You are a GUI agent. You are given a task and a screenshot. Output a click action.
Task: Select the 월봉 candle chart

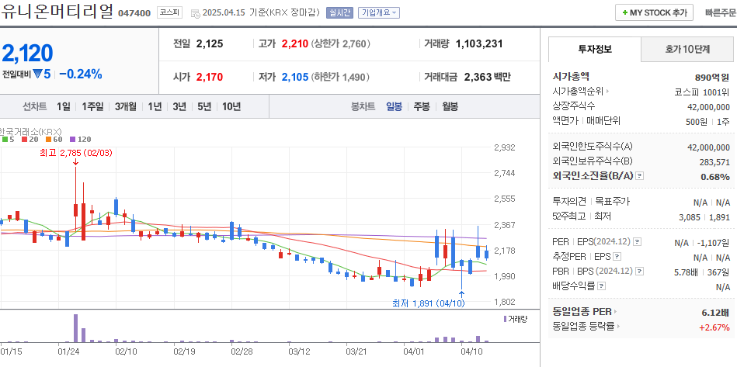point(450,106)
